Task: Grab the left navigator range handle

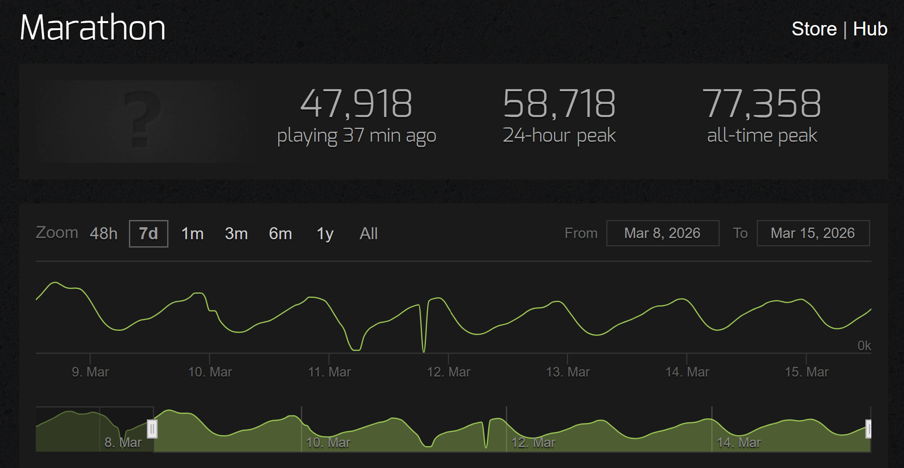Action: tap(152, 429)
